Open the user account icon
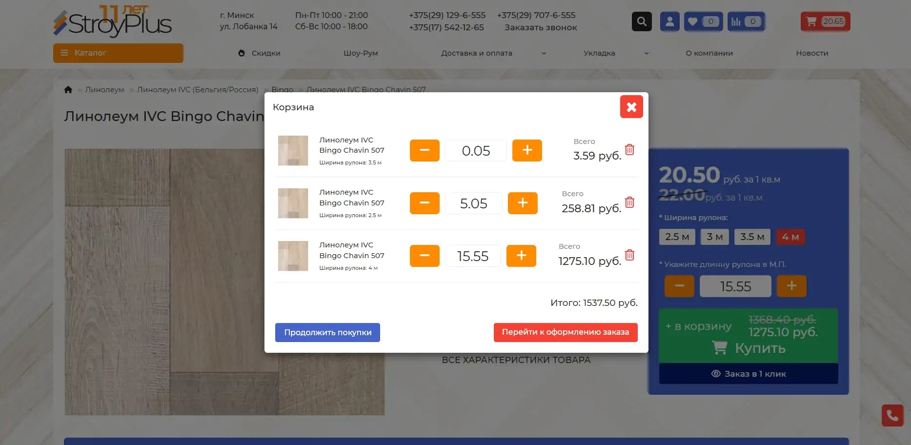This screenshot has width=911, height=445. click(669, 21)
